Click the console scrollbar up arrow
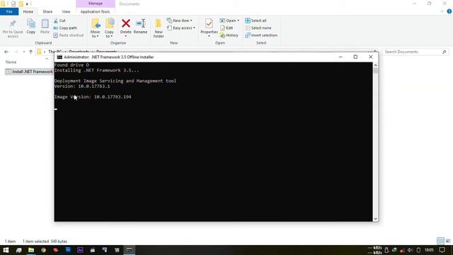Viewport: 453px width, 255px height. pos(375,64)
